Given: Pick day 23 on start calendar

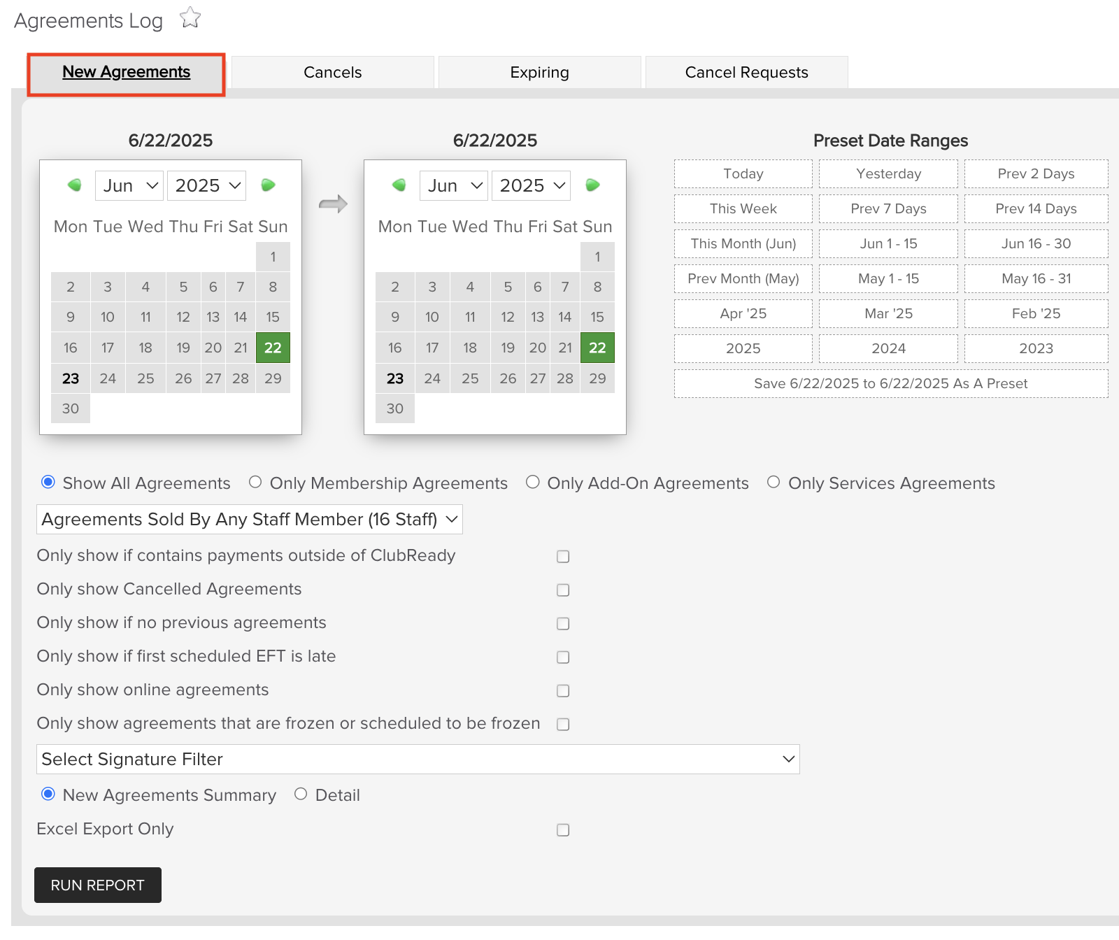Looking at the screenshot, I should (x=71, y=378).
